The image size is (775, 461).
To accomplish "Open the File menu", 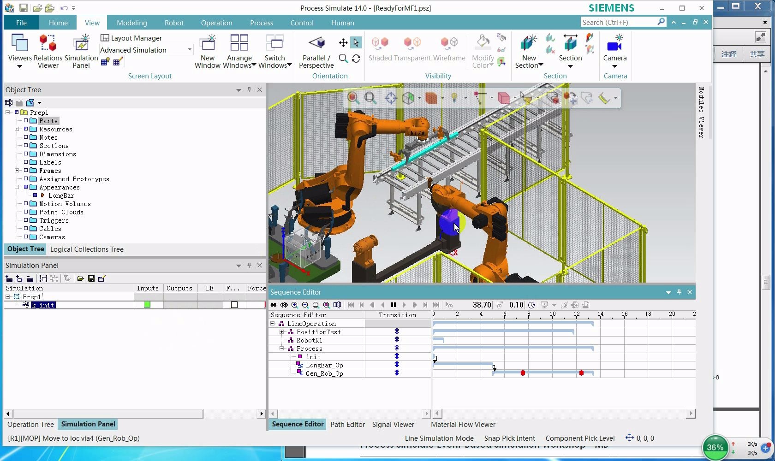I will [x=21, y=23].
